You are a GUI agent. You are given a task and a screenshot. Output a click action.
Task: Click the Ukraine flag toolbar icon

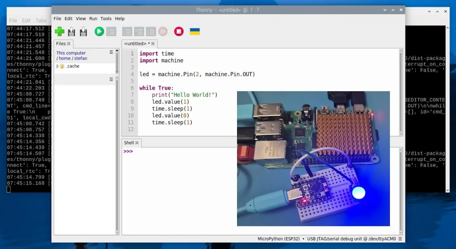195,32
